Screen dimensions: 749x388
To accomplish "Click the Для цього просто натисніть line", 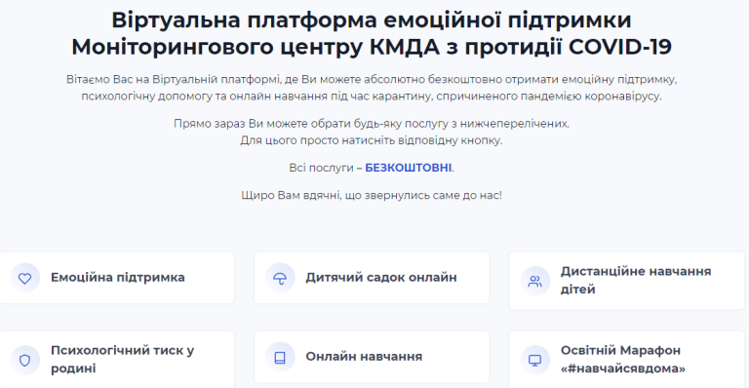I will (x=372, y=140).
